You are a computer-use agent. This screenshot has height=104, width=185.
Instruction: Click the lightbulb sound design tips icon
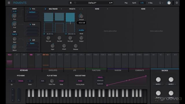[x=160, y=3]
